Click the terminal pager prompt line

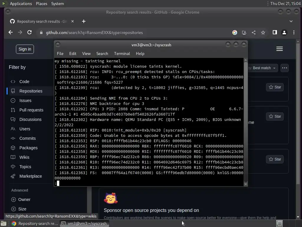pos(149,183)
